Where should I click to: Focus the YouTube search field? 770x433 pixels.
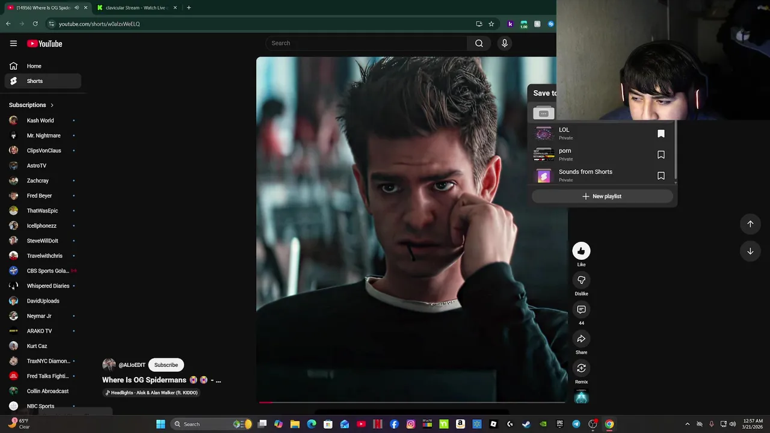tap(366, 43)
